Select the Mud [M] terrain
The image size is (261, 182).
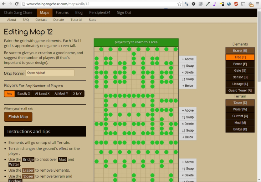pos(240,123)
